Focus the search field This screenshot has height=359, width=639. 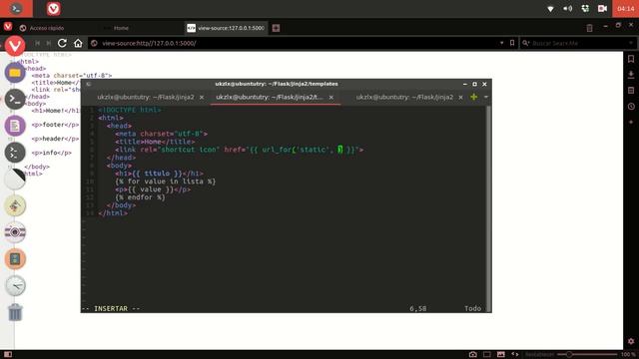point(579,43)
